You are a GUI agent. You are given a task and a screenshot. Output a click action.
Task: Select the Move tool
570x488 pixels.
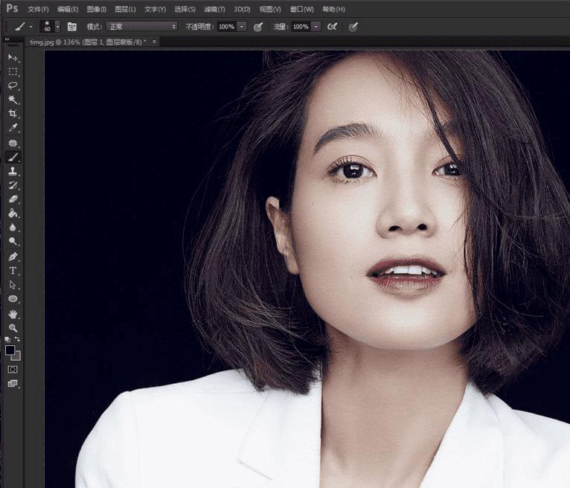[x=13, y=57]
